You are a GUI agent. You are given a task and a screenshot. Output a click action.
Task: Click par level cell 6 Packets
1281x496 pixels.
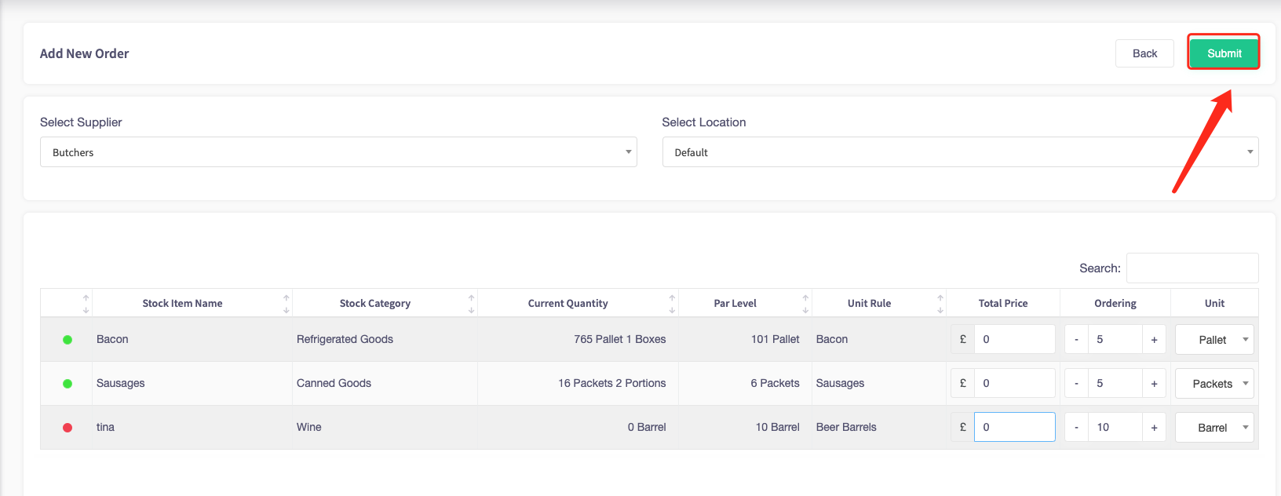(x=745, y=384)
